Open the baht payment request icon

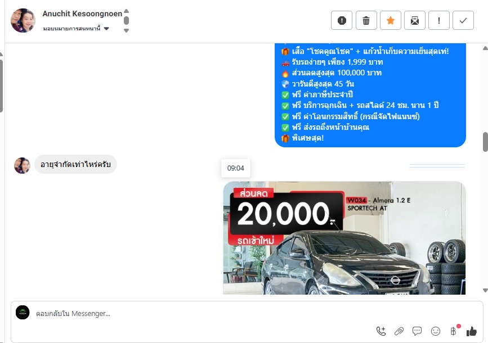[x=454, y=331]
